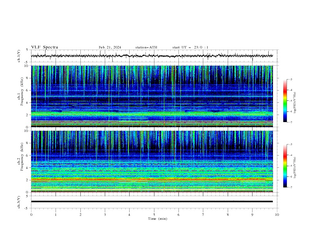
Task: Click the 'ch.1(V)' axis label
Action: tap(19, 56)
